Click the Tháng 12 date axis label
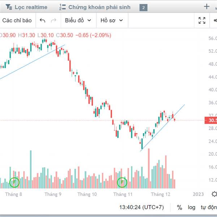This screenshot has width=217, height=217. (x=161, y=194)
